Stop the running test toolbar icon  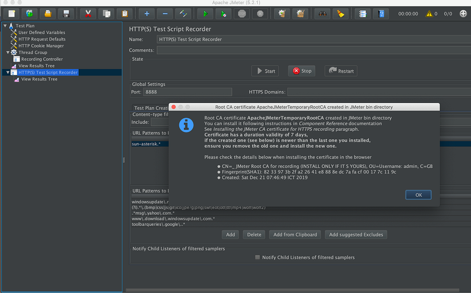(242, 14)
